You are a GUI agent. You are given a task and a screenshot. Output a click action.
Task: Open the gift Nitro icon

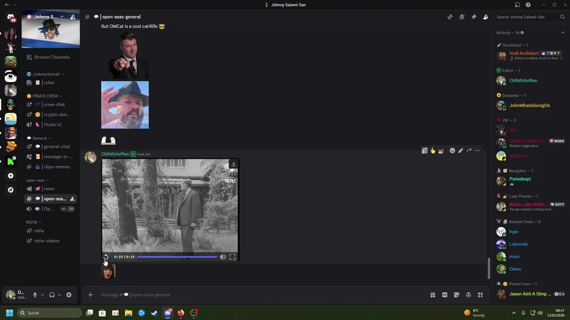[x=432, y=295]
